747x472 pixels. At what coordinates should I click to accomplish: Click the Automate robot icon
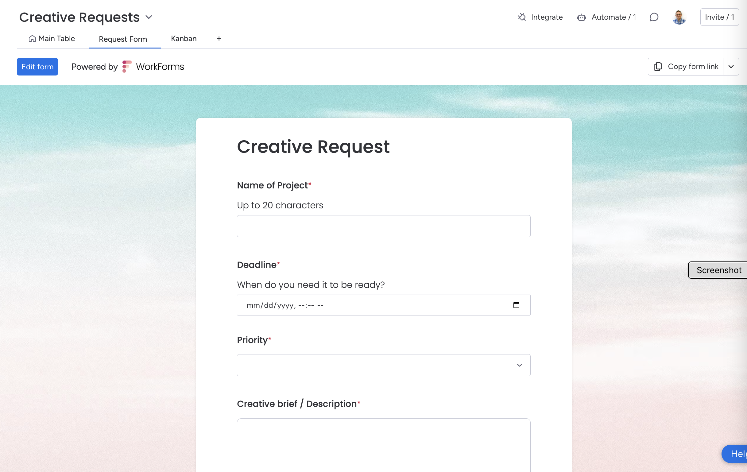(581, 17)
